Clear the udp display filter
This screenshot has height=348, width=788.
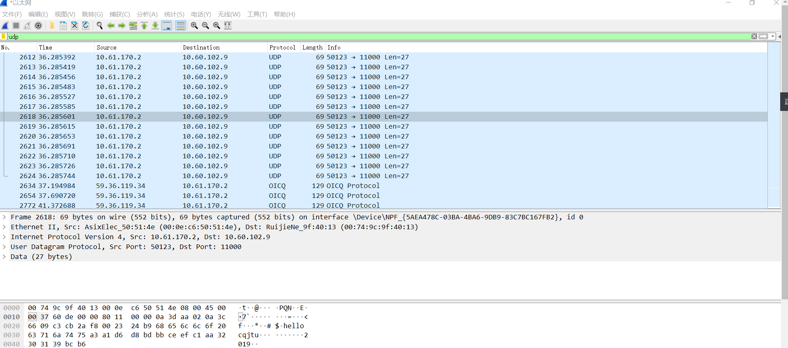[x=754, y=37]
